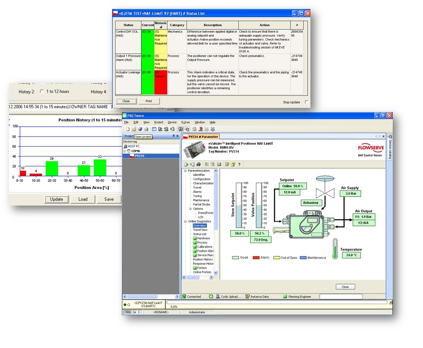
Task: Click the New project icon in PACTware toolbar
Action: point(127,129)
